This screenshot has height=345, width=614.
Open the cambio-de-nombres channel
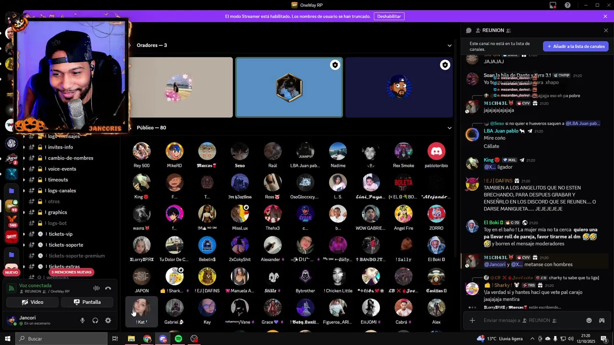tap(70, 158)
